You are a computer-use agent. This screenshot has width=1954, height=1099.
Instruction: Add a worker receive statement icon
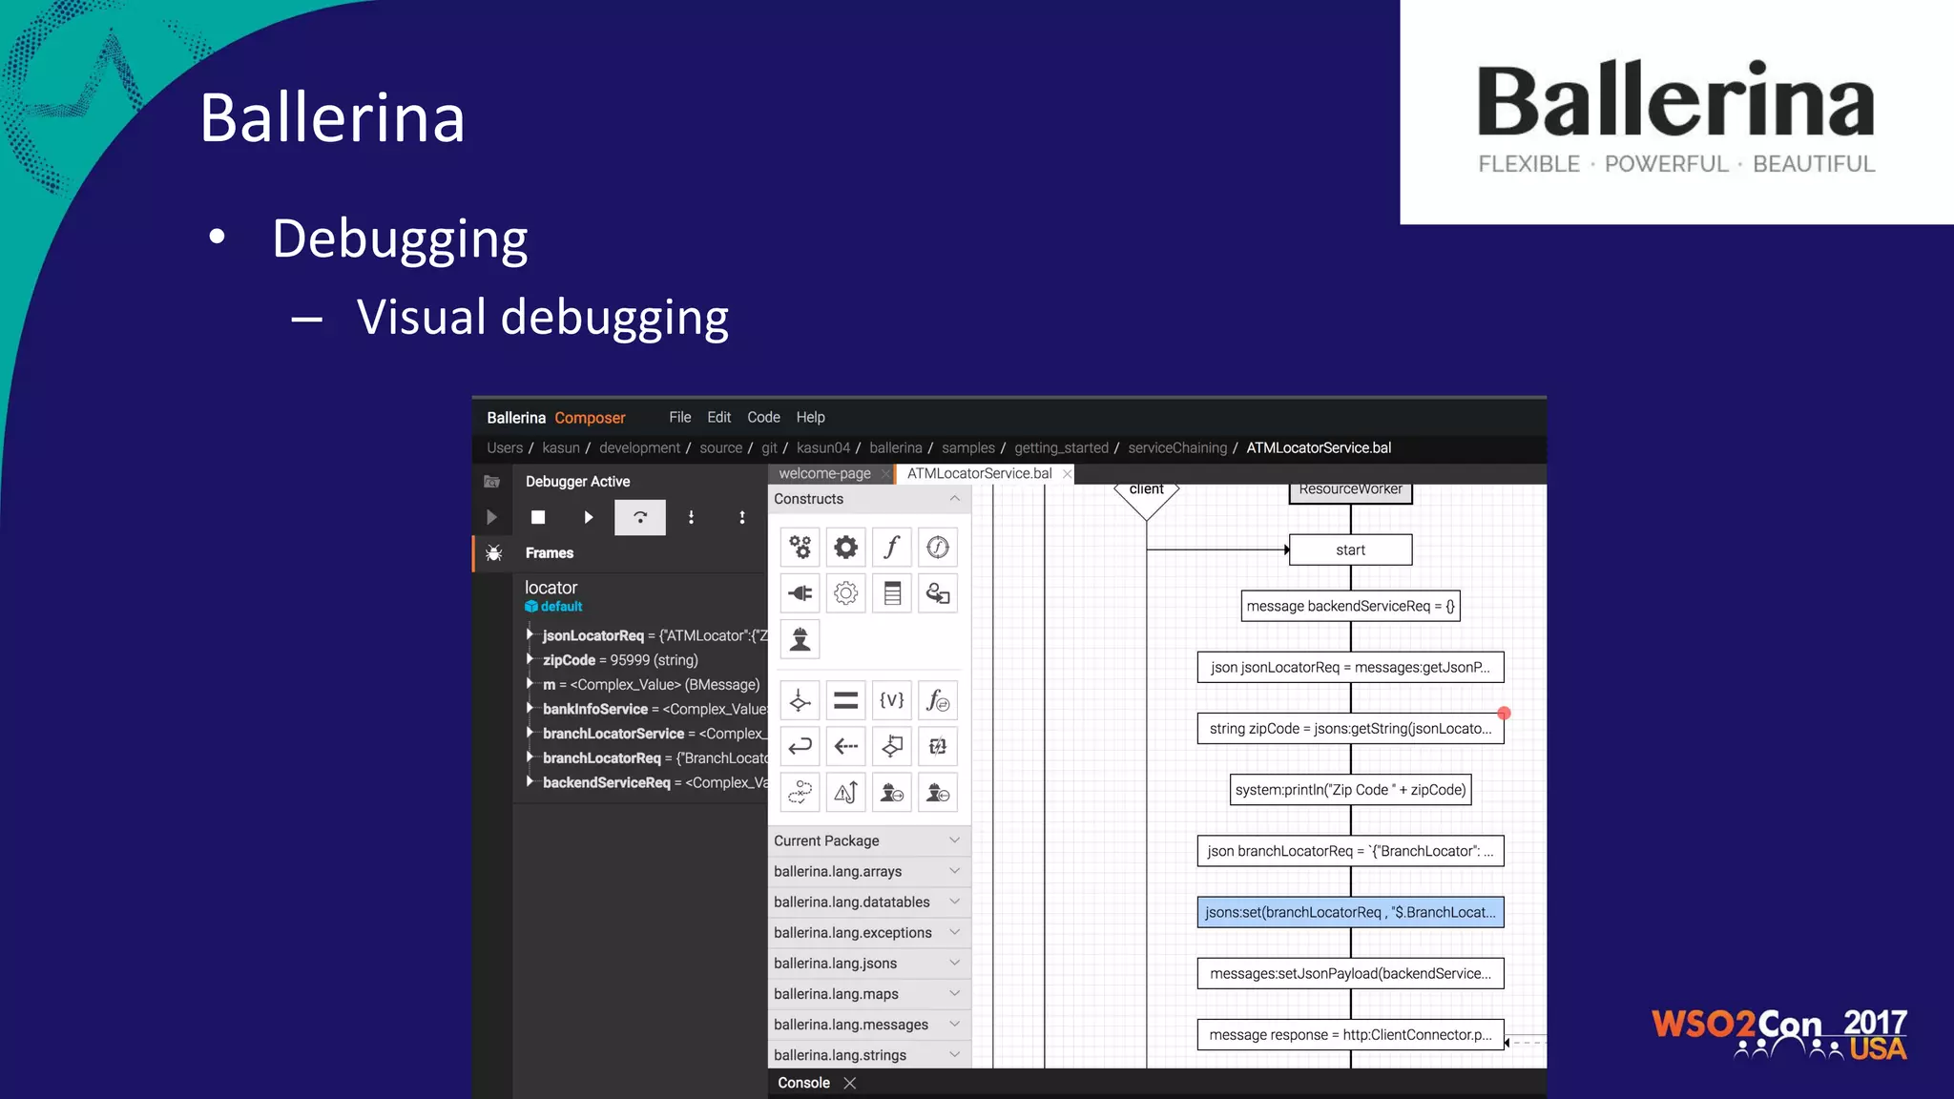[x=938, y=793]
